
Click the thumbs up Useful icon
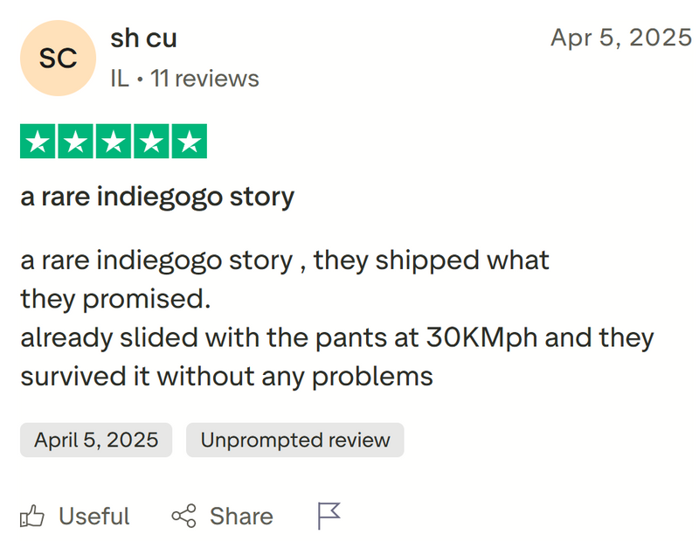click(32, 516)
